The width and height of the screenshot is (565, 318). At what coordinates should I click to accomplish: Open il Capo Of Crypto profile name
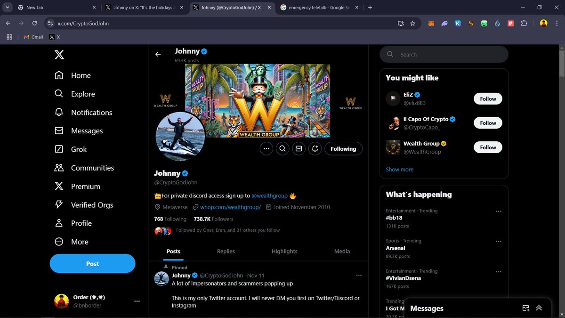pos(426,119)
